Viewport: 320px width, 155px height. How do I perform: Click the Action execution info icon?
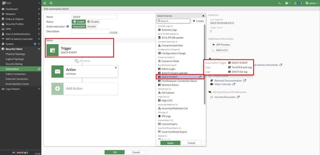(x=68, y=27)
